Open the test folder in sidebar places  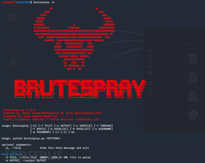pyautogui.click(x=156, y=73)
